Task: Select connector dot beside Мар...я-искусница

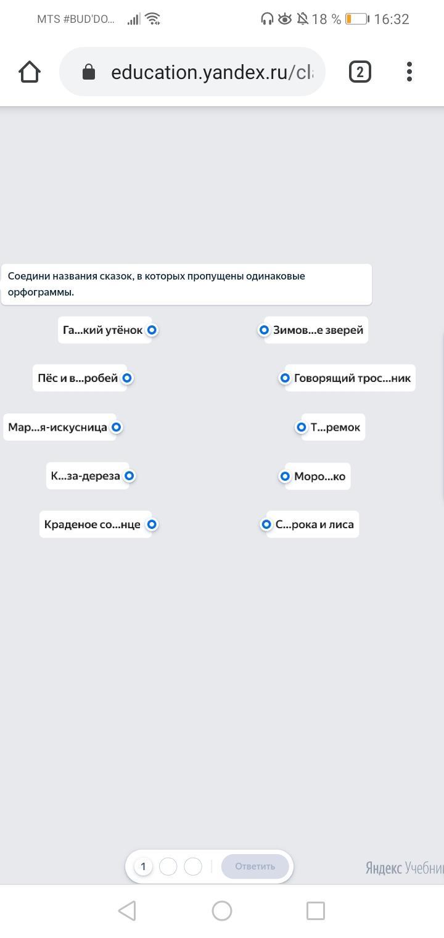Action: coord(116,427)
